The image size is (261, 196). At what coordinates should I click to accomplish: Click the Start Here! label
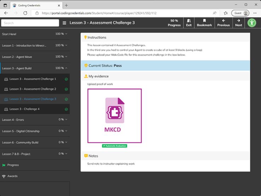pos(9,34)
